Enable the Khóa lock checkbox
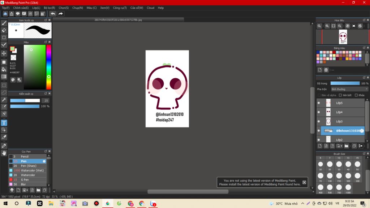Image resolution: width=370 pixels, height=208 pixels. tap(356, 95)
